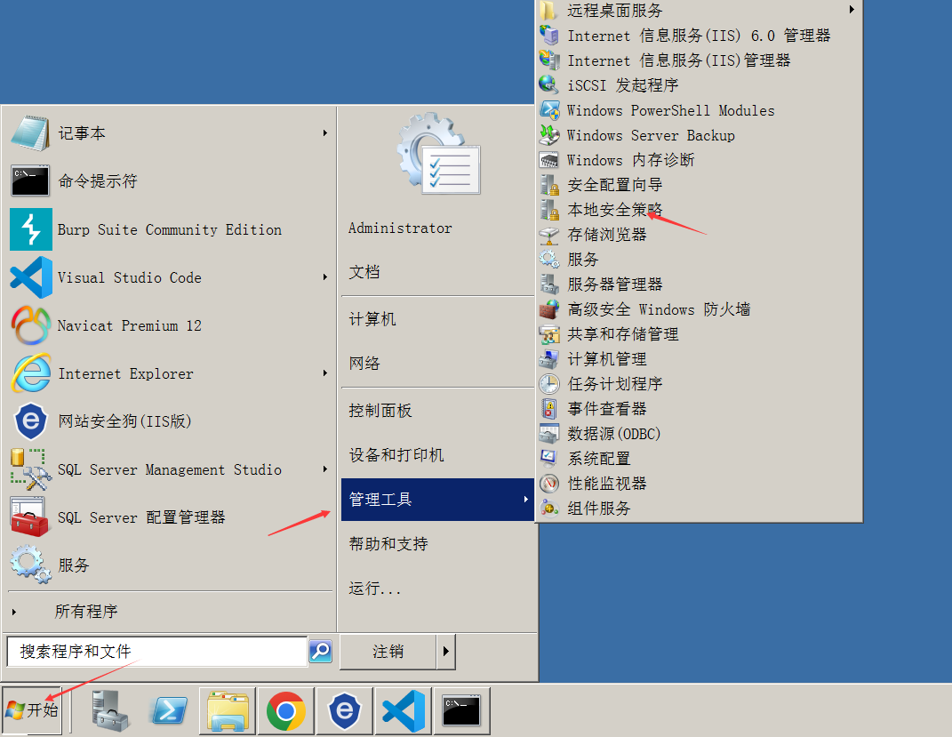This screenshot has height=737, width=952.
Task: Open Internet 信息服务(IIS) 6.0 管理器
Action: tap(698, 36)
